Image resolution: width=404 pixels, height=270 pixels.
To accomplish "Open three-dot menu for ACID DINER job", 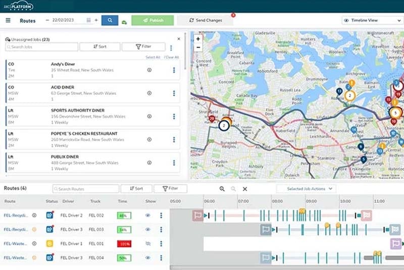I will pyautogui.click(x=174, y=93).
